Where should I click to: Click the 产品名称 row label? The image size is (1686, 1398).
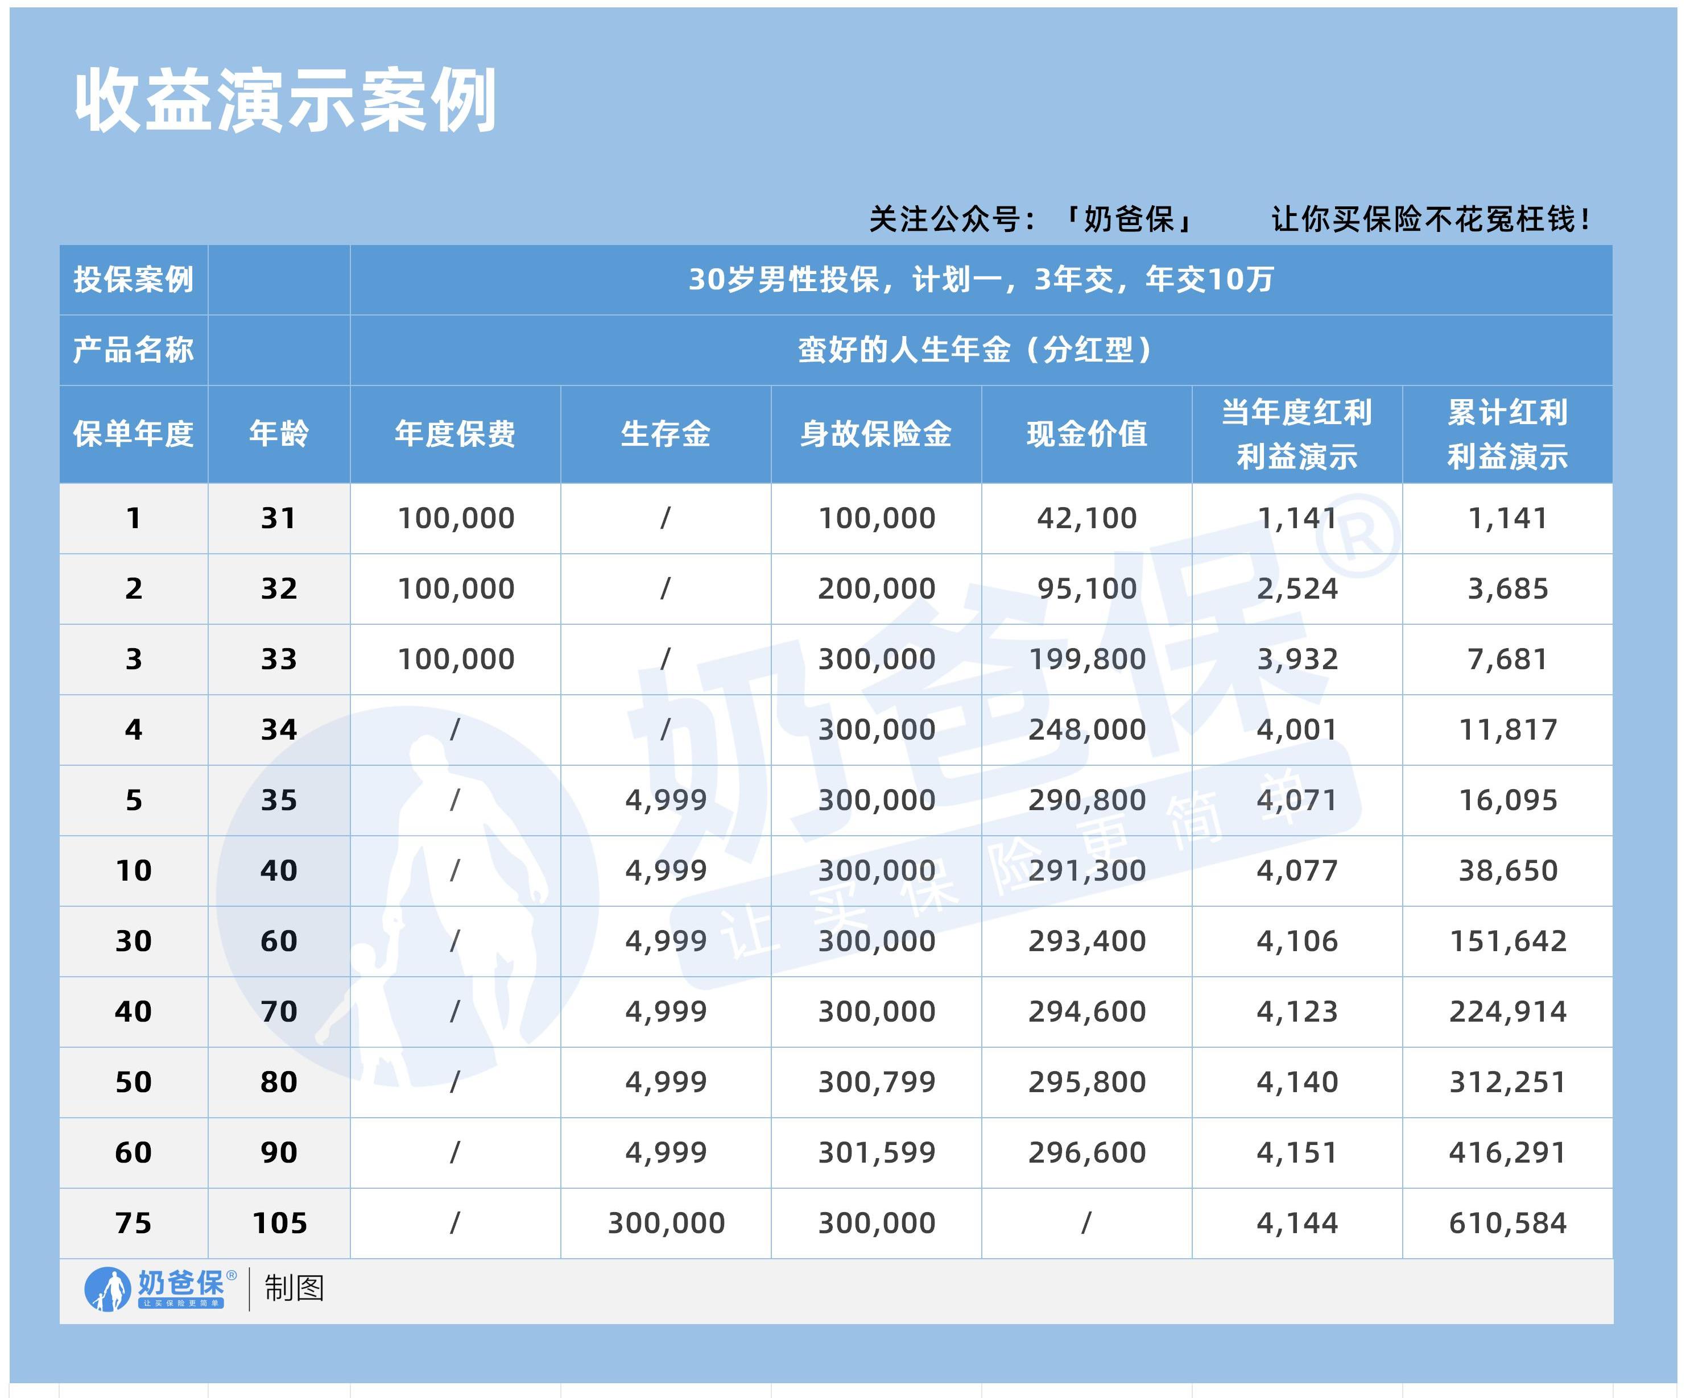coord(133,350)
